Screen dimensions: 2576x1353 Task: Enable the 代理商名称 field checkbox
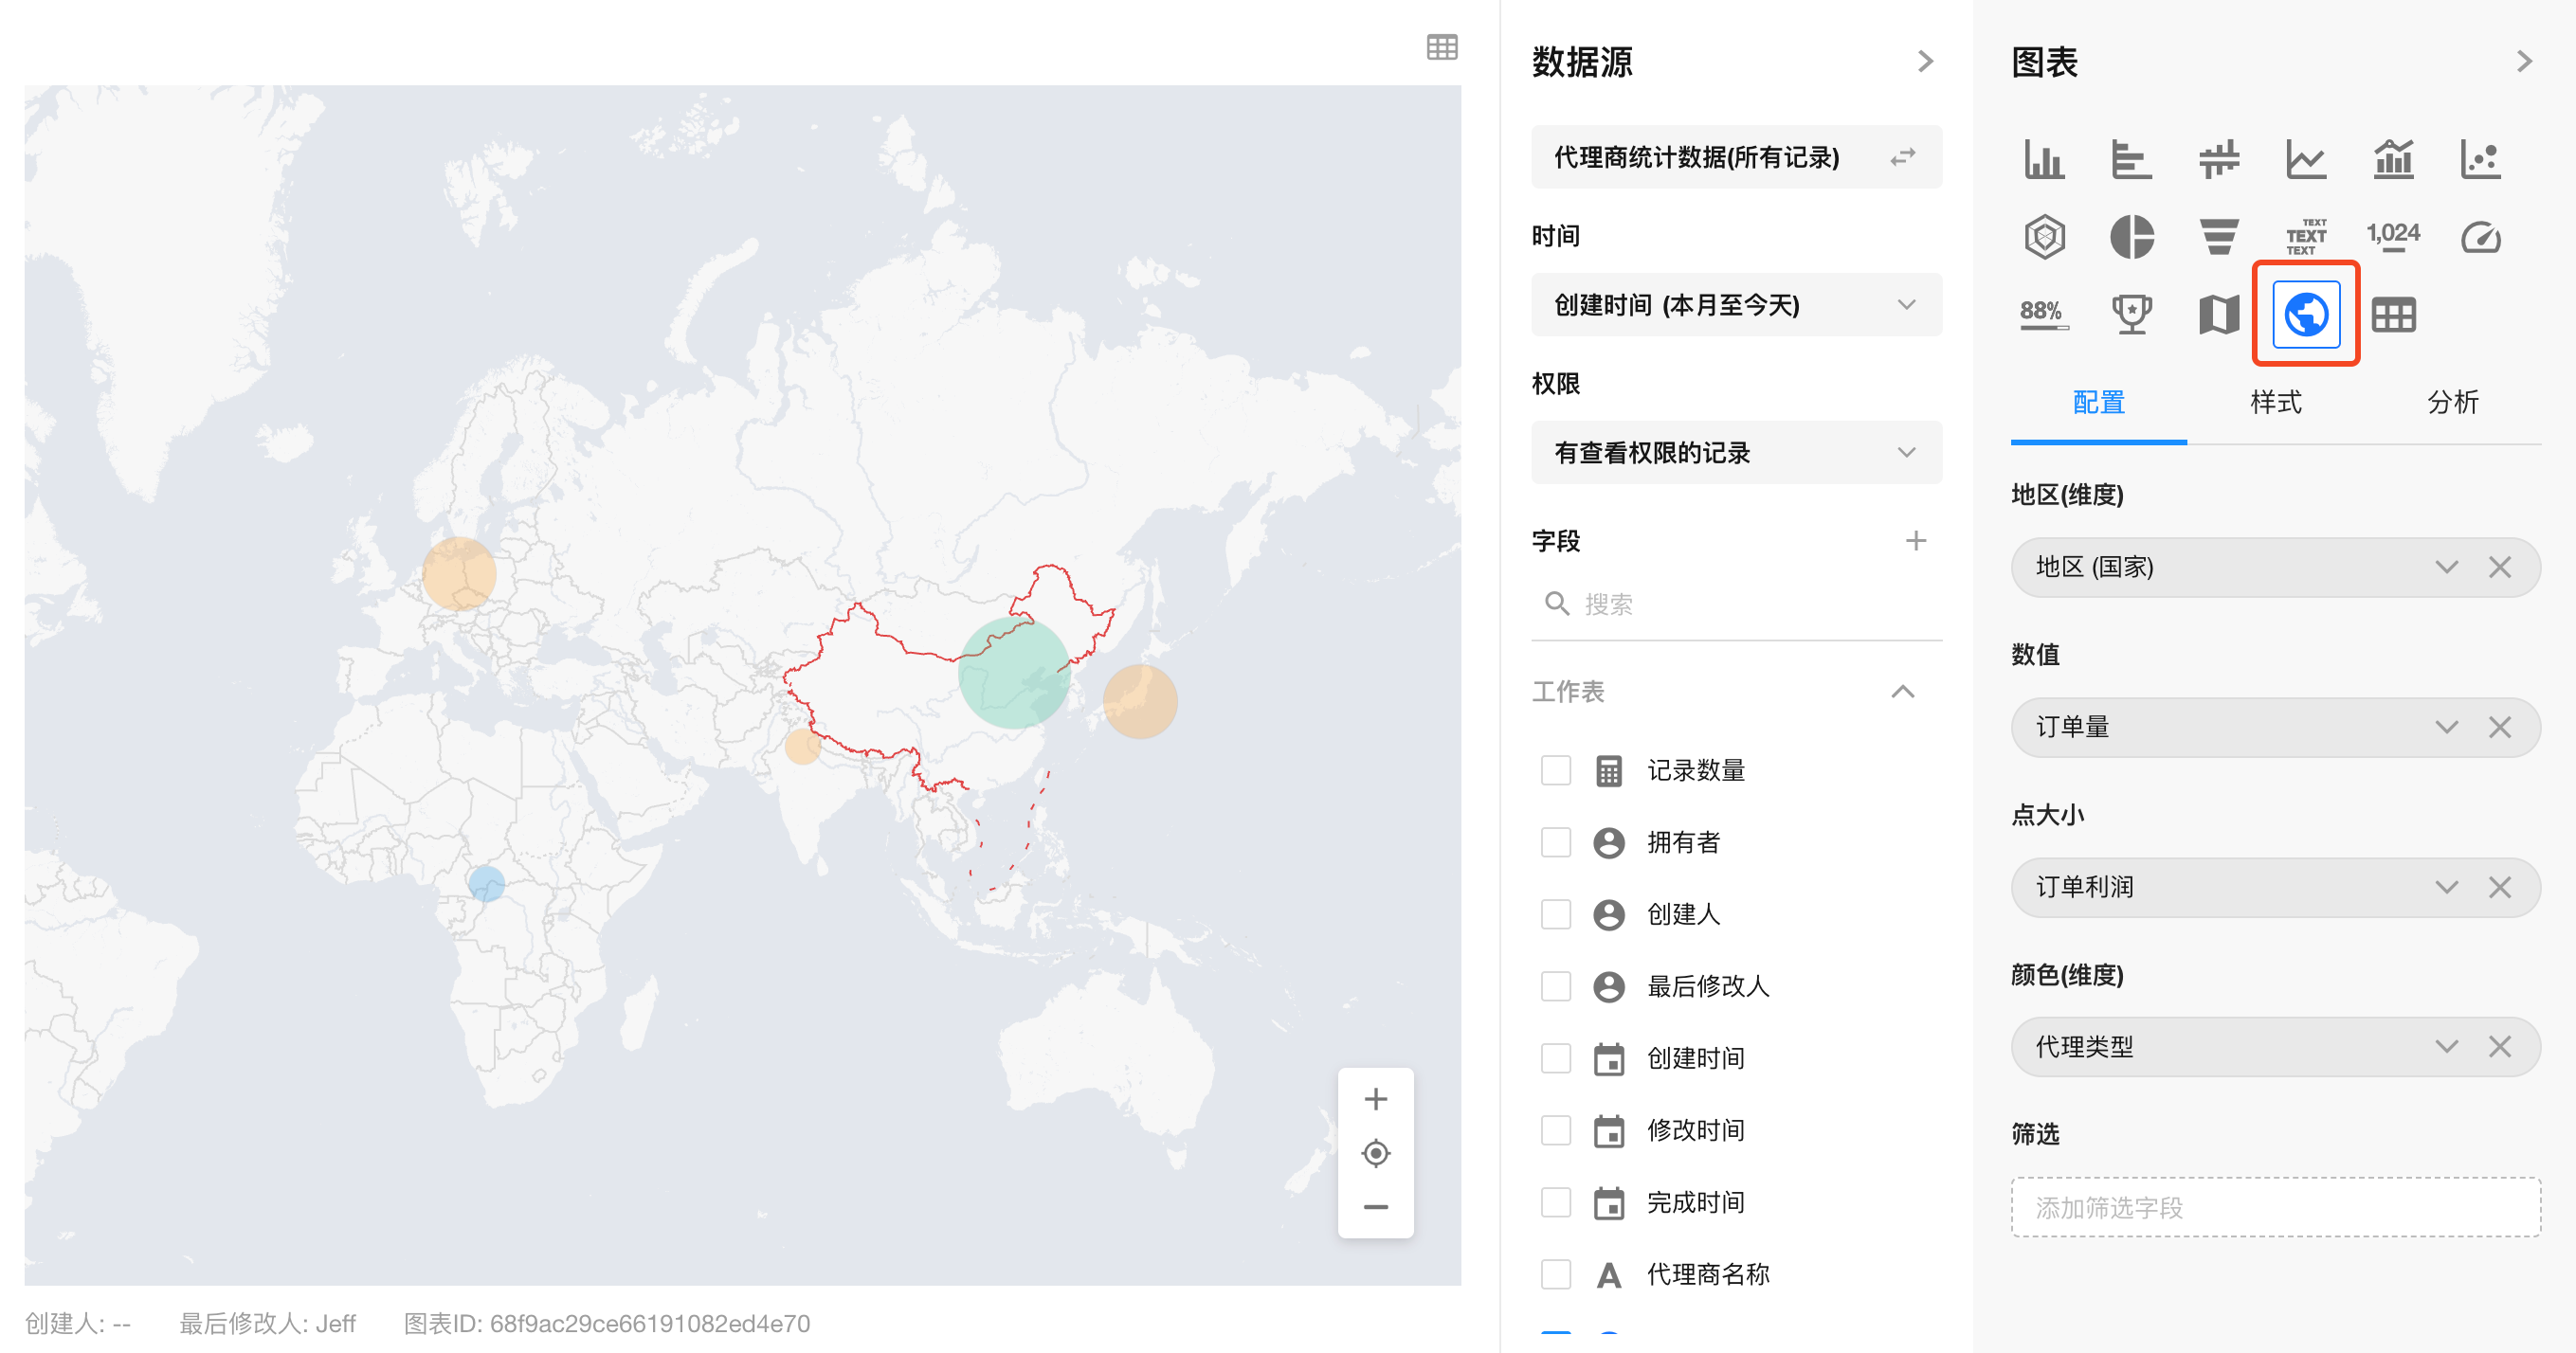coord(1555,1274)
